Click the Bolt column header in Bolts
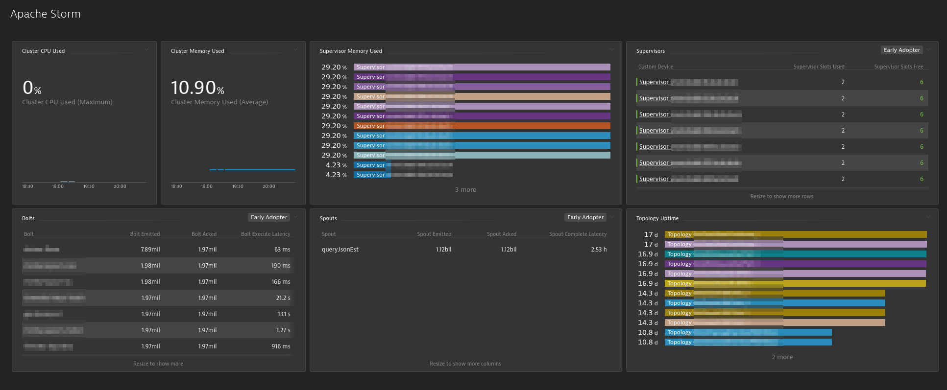947x390 pixels. click(x=29, y=234)
